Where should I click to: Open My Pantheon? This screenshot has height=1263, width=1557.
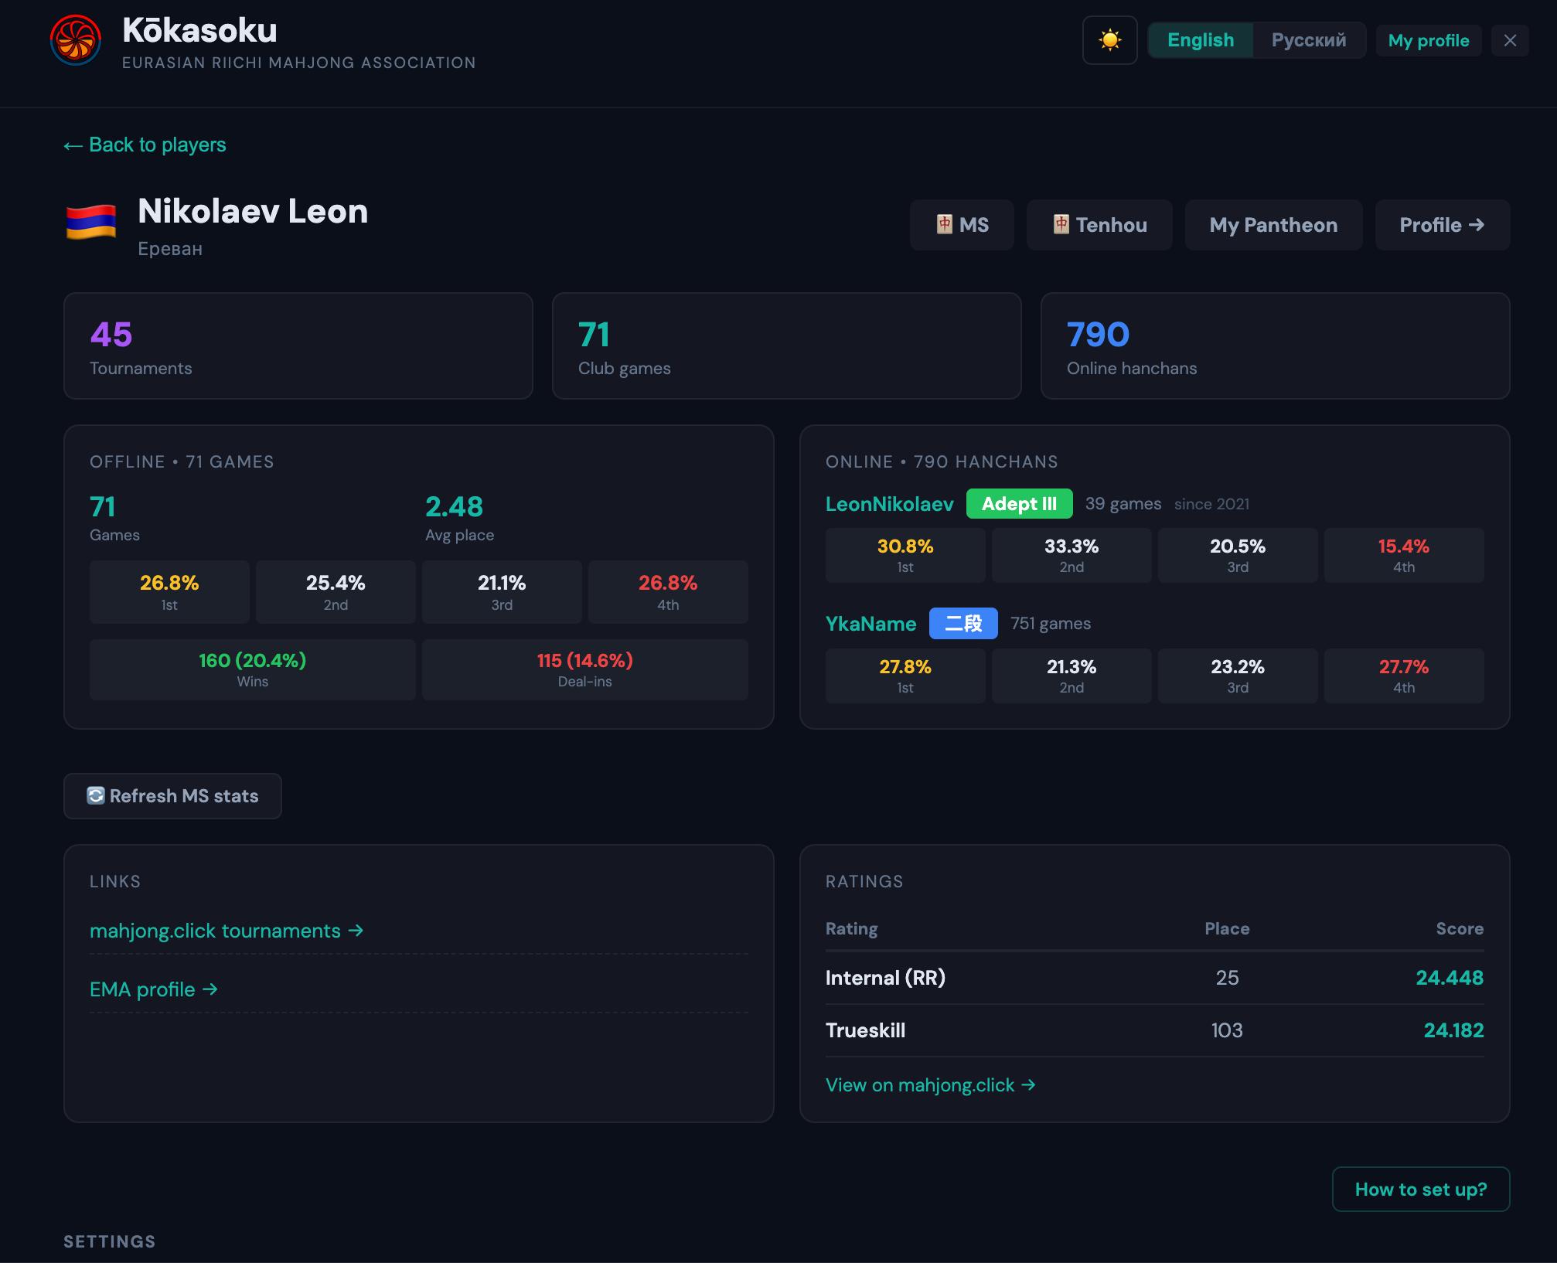1273,225
